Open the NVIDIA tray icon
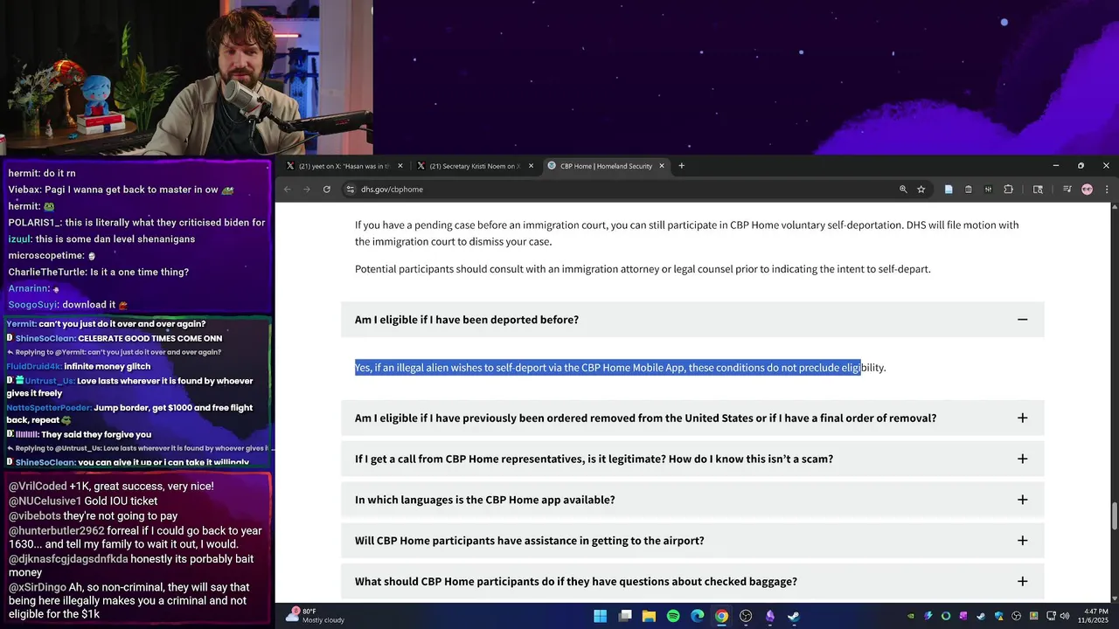This screenshot has width=1119, height=629. click(910, 616)
